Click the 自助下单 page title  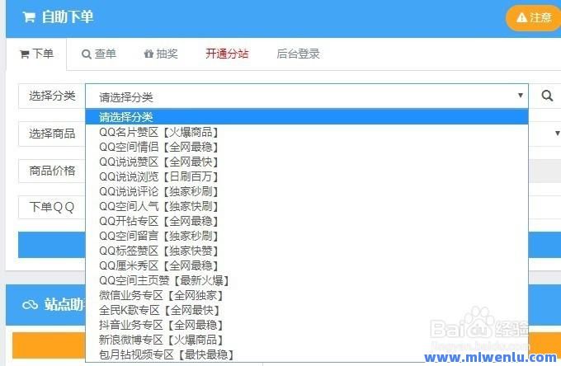[x=68, y=17]
